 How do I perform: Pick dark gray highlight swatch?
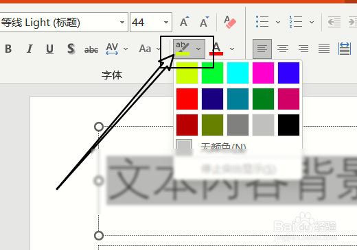[x=238, y=125]
